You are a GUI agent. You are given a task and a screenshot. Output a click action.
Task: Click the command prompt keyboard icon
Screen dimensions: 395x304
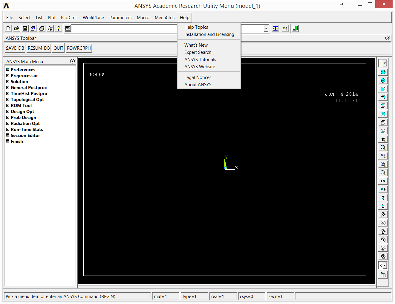point(68,28)
